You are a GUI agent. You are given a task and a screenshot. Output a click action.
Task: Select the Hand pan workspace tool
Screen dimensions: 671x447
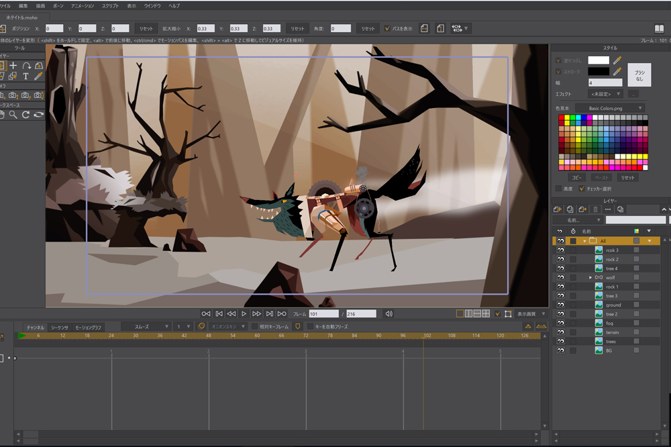point(2,115)
